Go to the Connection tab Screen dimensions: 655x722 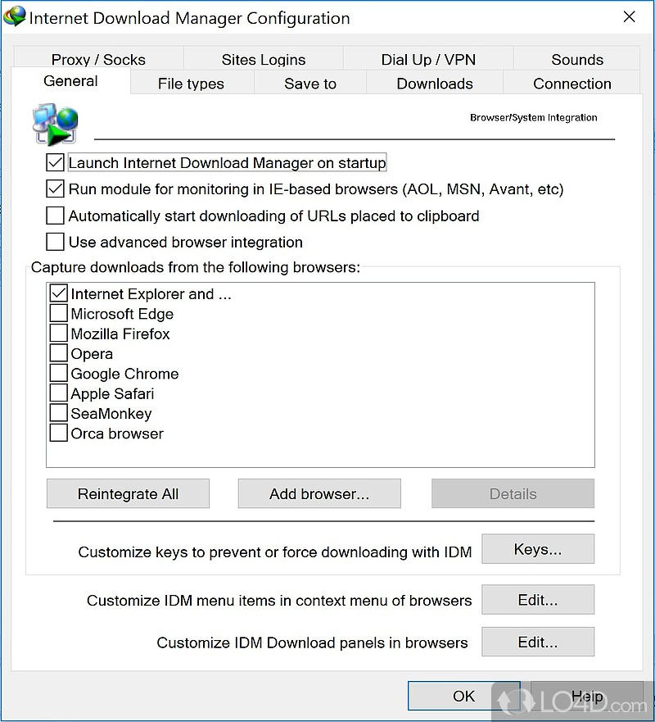pyautogui.click(x=571, y=84)
